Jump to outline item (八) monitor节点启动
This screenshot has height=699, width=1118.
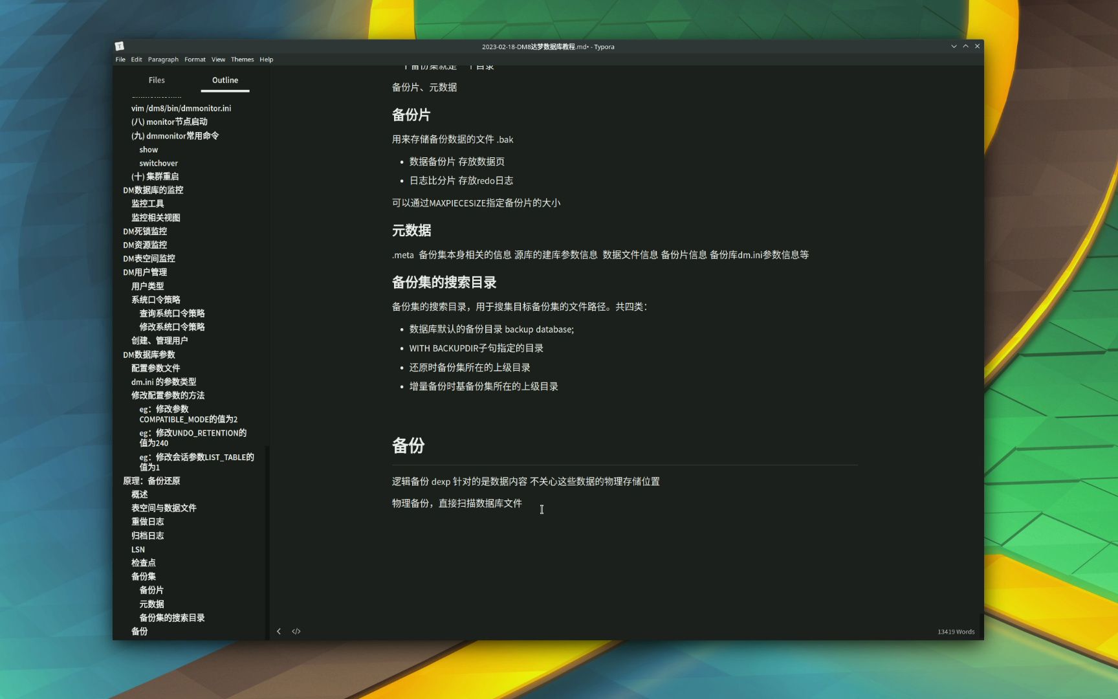pos(170,122)
